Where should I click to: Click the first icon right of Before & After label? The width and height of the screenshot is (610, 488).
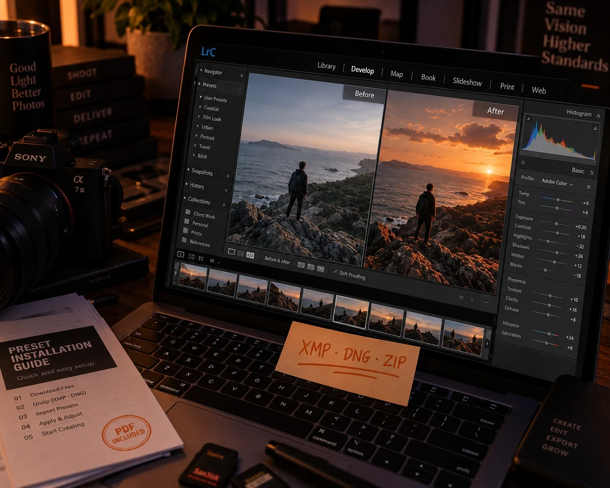[301, 265]
